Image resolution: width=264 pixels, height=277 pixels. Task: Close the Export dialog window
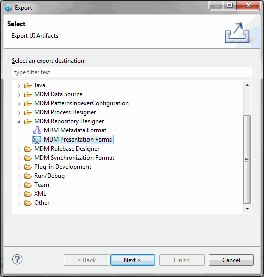point(248,6)
